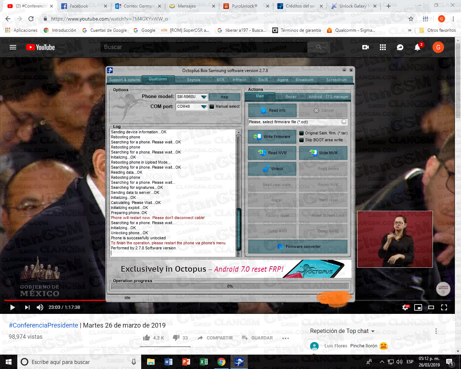Image resolution: width=461 pixels, height=369 pixels.
Task: Switch to the Exynos tab
Action: tap(194, 80)
